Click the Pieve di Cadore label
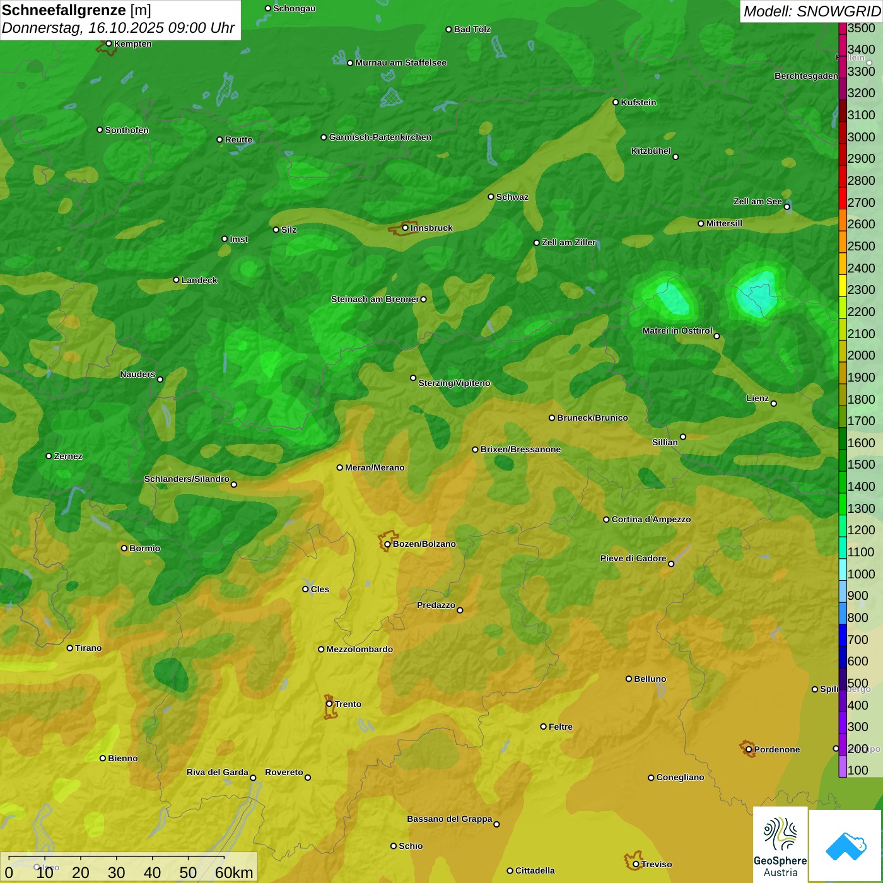The image size is (883, 883). 633,558
